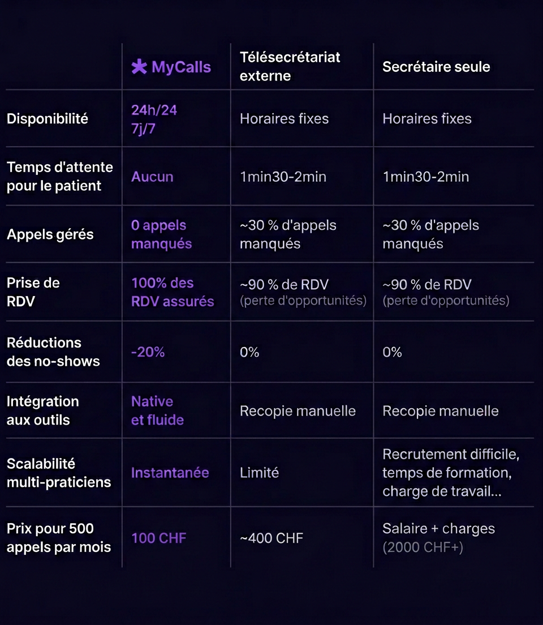The width and height of the screenshot is (543, 625).
Task: Click the Appels gérés row label
Action: point(50,234)
